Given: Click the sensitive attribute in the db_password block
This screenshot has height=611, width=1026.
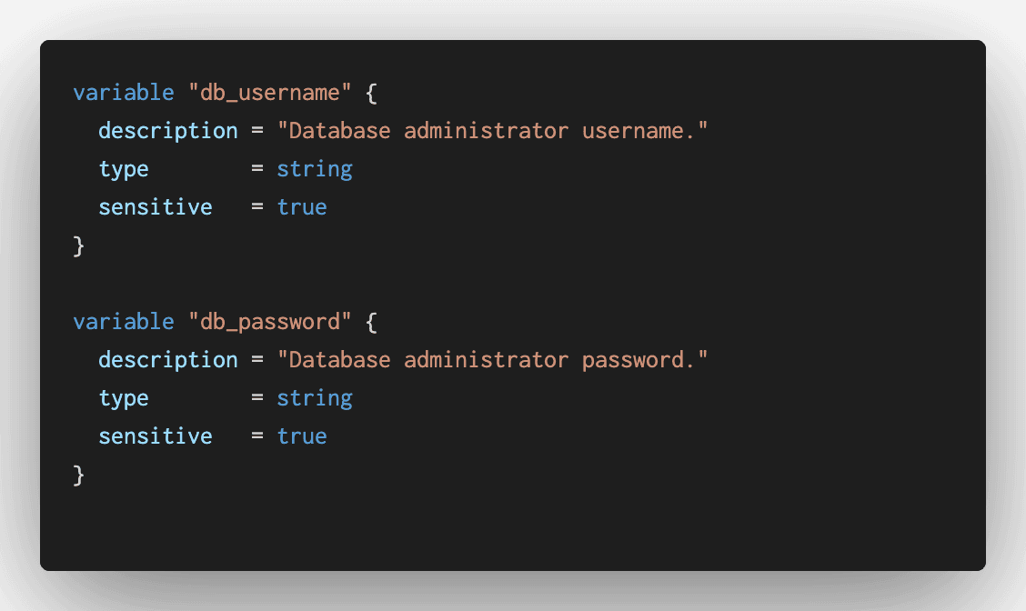Looking at the screenshot, I should pyautogui.click(x=156, y=436).
